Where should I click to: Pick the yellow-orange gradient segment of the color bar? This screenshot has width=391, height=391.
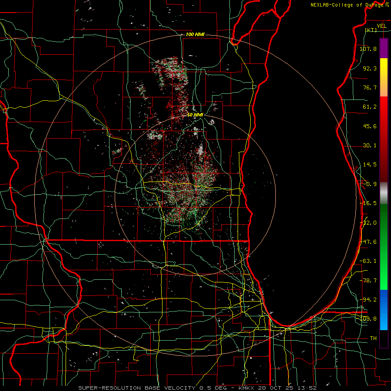(x=384, y=77)
